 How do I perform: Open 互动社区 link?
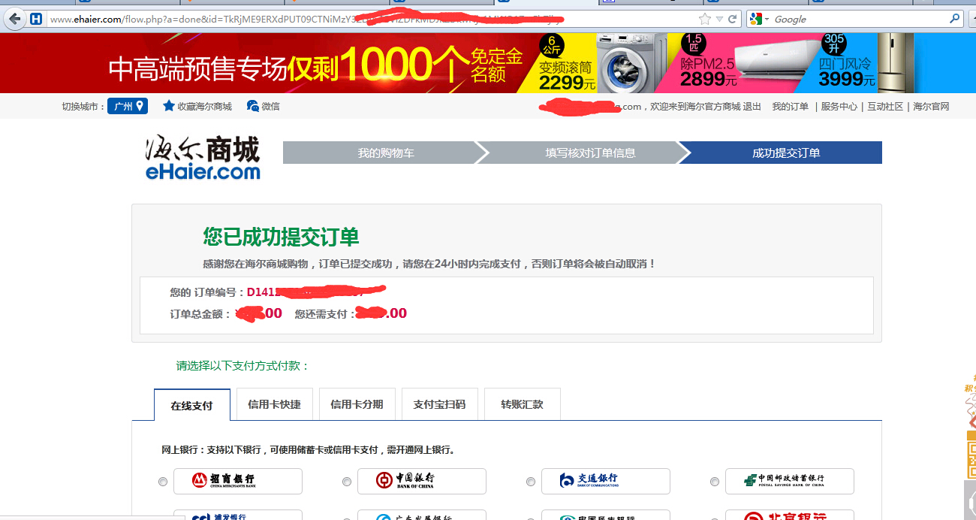(x=885, y=107)
